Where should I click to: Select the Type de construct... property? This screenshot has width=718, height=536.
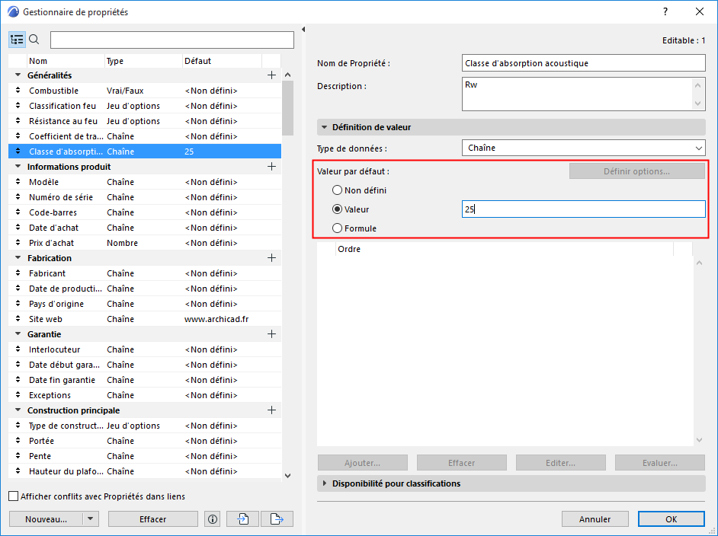(x=145, y=426)
